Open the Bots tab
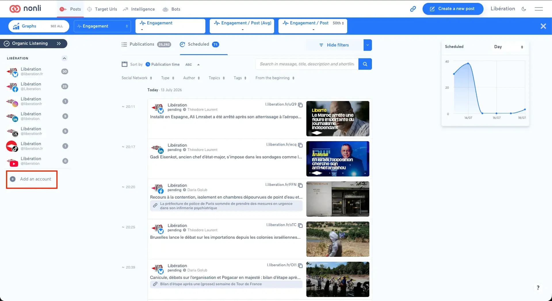This screenshot has height=301, width=552. (x=171, y=9)
